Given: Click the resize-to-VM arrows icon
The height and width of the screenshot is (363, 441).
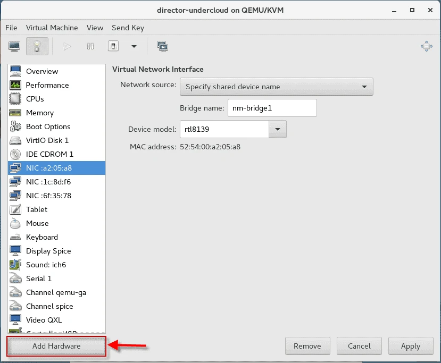Looking at the screenshot, I should point(426,46).
